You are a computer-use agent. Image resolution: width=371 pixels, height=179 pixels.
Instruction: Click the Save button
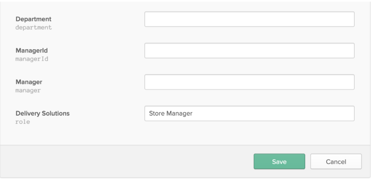point(279,162)
